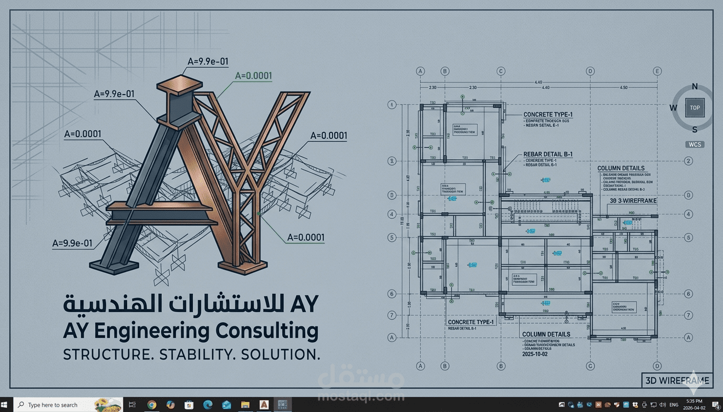The width and height of the screenshot is (723, 412).
Task: Click the TOP face of the ViewCube
Action: (695, 108)
